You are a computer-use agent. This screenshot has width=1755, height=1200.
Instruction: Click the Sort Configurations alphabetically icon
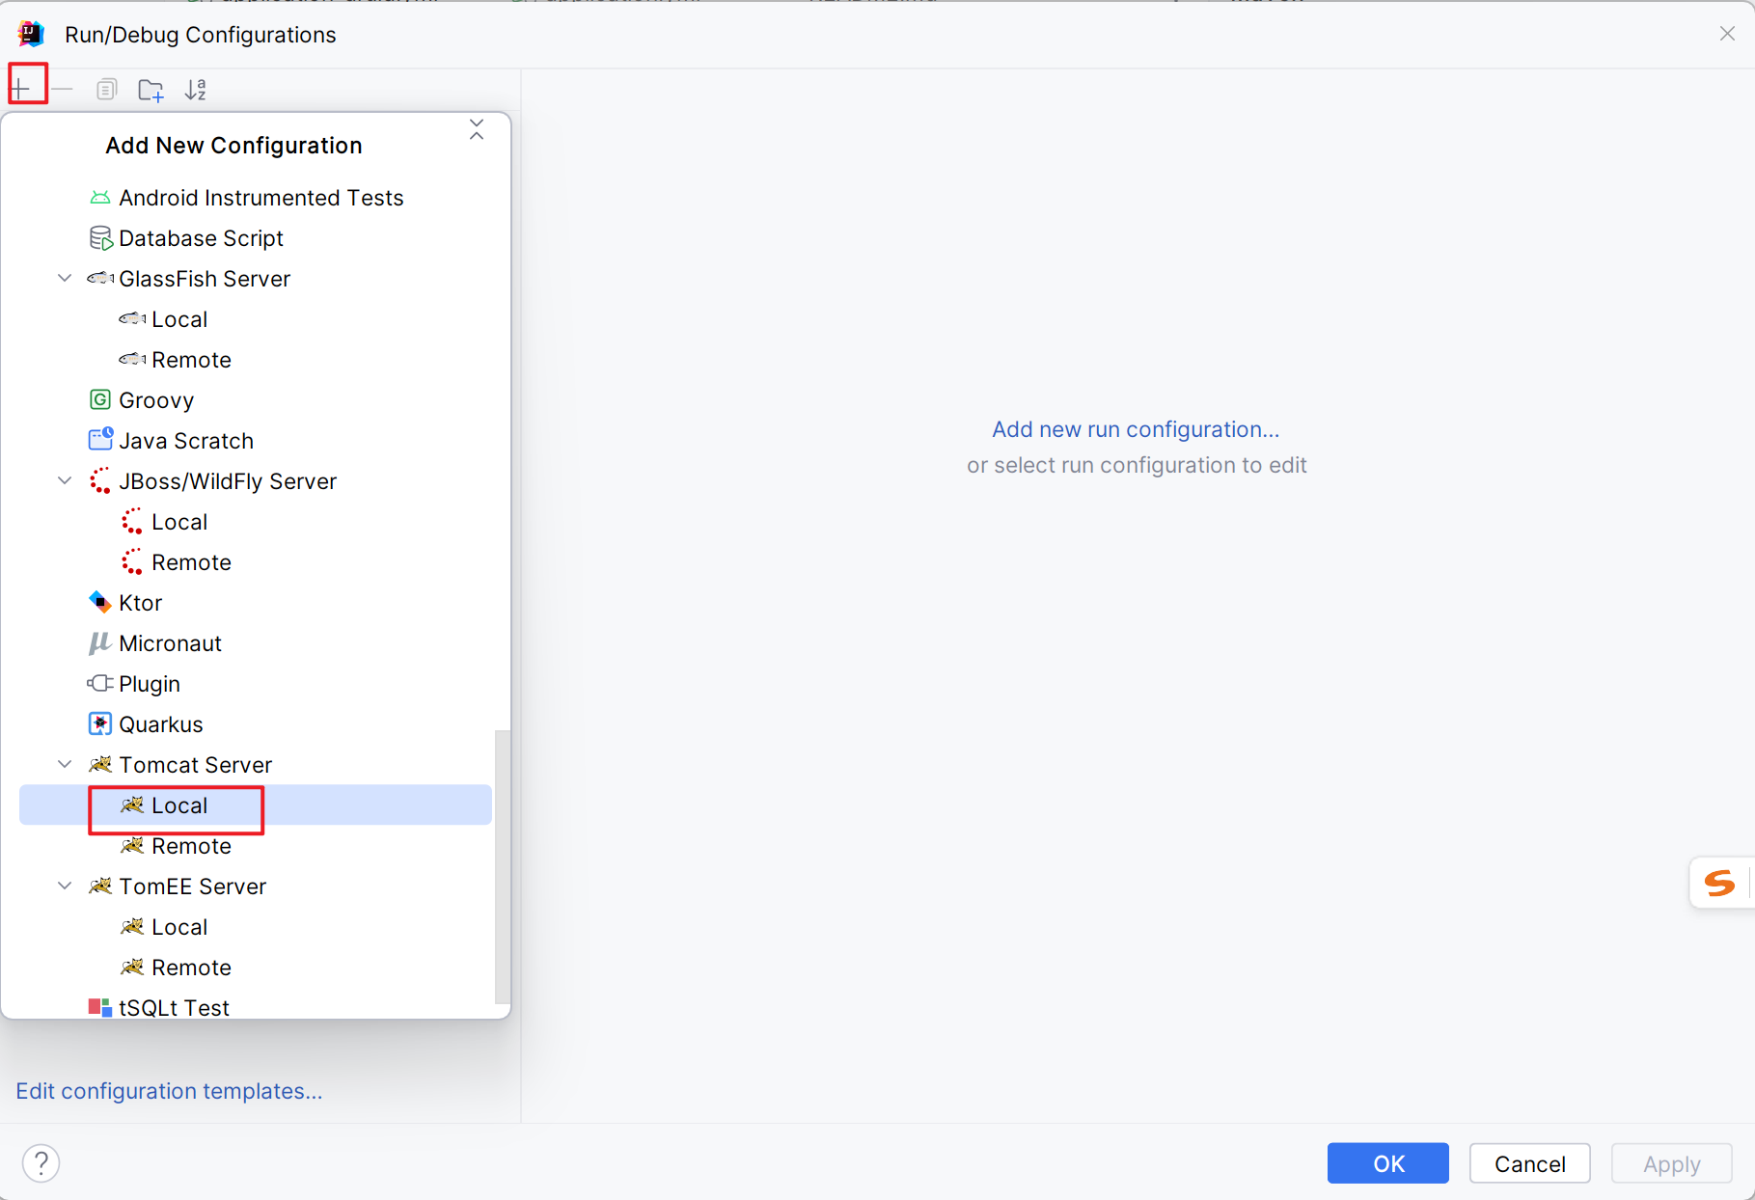point(196,90)
